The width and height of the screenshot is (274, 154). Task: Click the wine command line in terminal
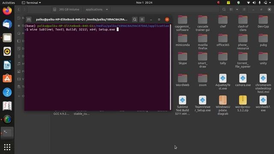[72, 30]
